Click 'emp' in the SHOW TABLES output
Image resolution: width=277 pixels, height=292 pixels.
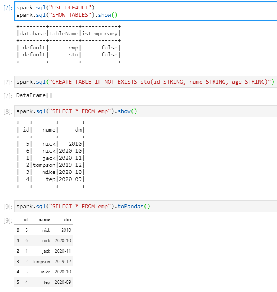[x=74, y=48]
